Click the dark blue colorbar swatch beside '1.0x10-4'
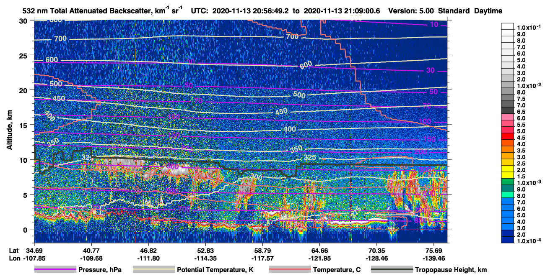Image resolution: width=545 pixels, height=279 pixels. pos(508,240)
